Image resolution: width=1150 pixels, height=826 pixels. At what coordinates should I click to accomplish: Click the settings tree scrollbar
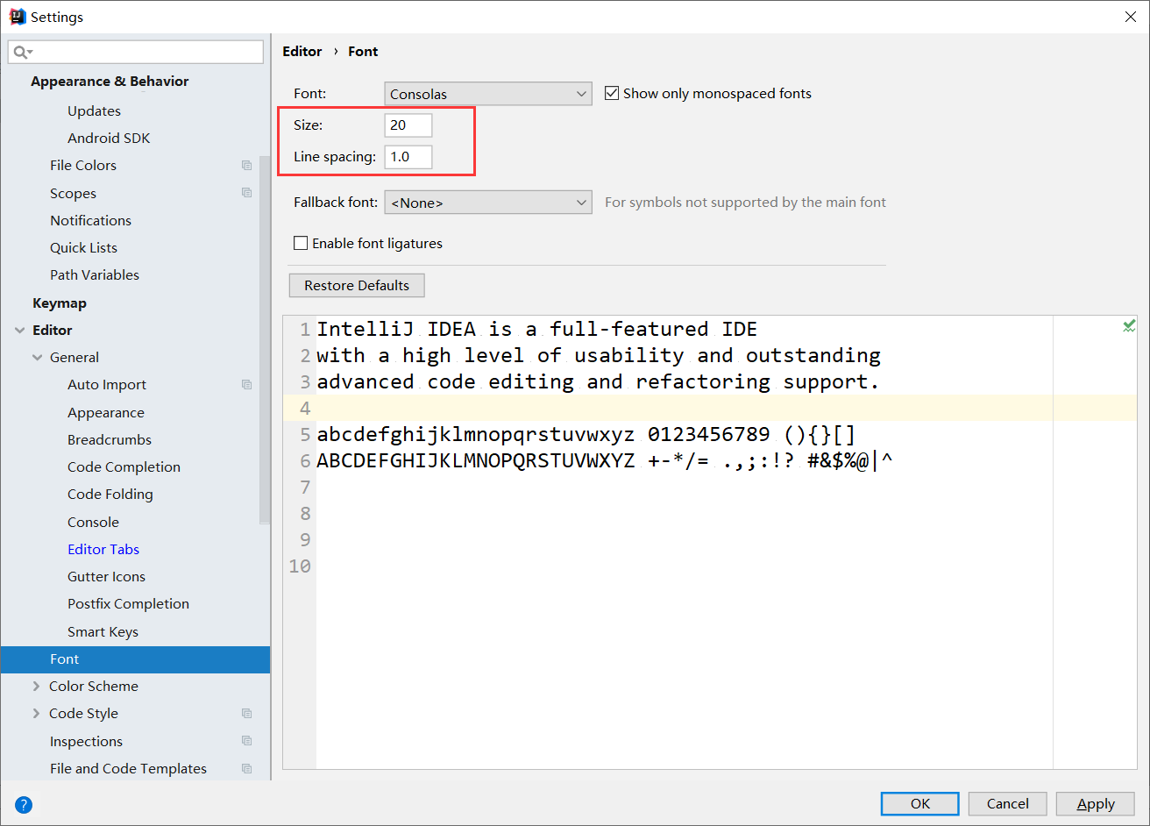pyautogui.click(x=265, y=342)
